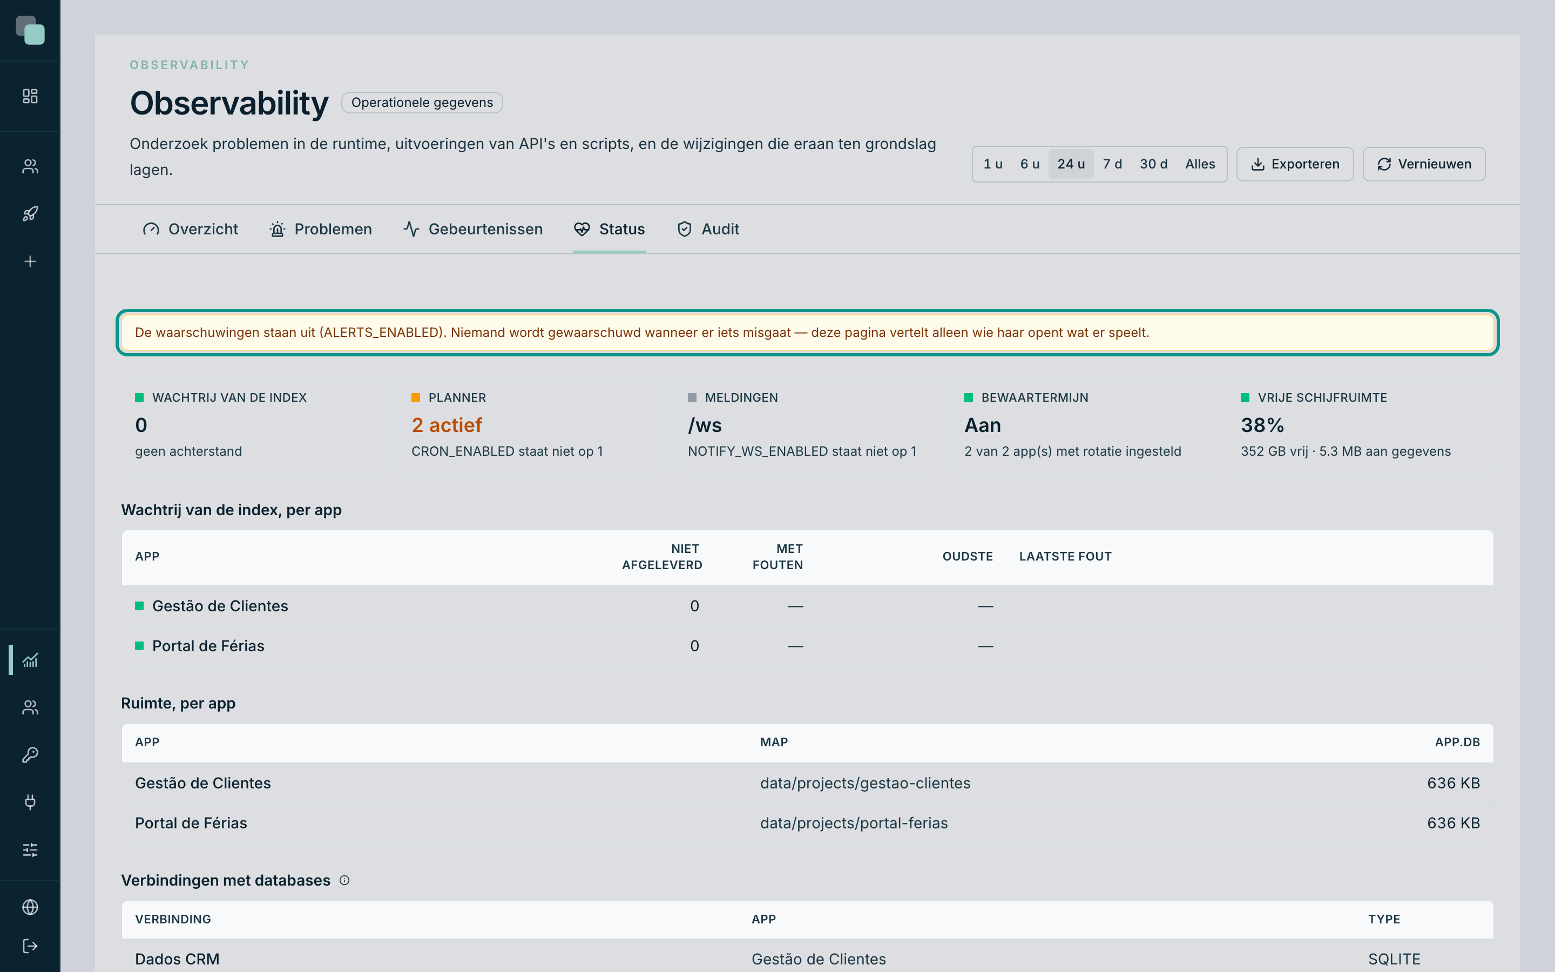Select the 7 d time range
Image resolution: width=1555 pixels, height=972 pixels.
[1112, 165]
